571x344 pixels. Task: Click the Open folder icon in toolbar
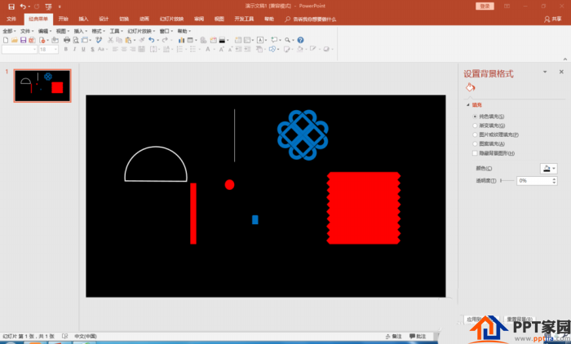tap(14, 40)
